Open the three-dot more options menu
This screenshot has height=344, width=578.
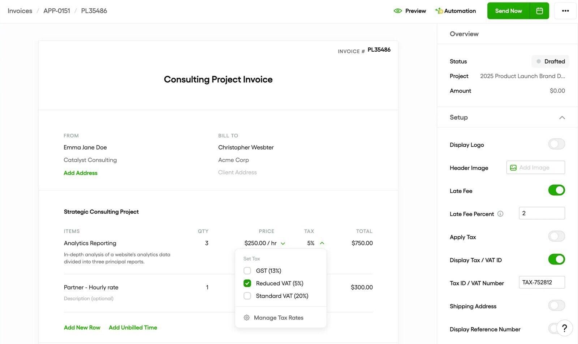565,11
